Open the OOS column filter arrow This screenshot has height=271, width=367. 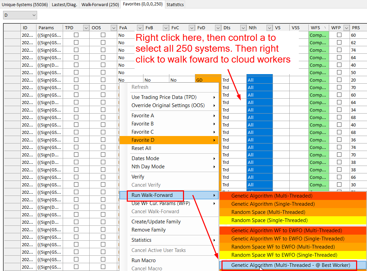[113, 28]
